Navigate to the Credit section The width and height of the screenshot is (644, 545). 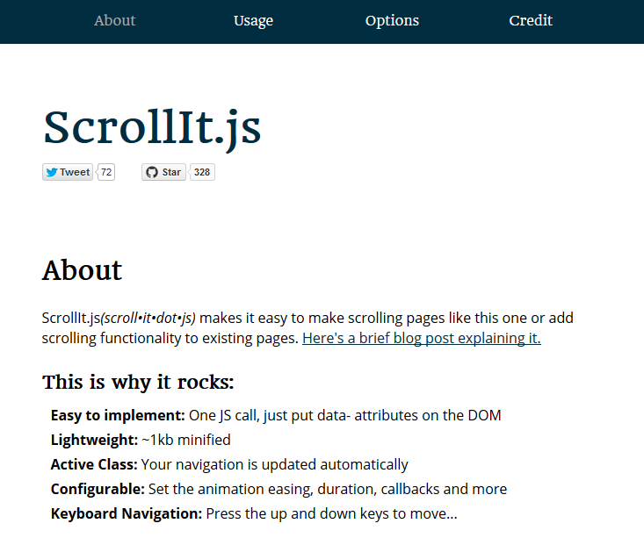(x=531, y=20)
